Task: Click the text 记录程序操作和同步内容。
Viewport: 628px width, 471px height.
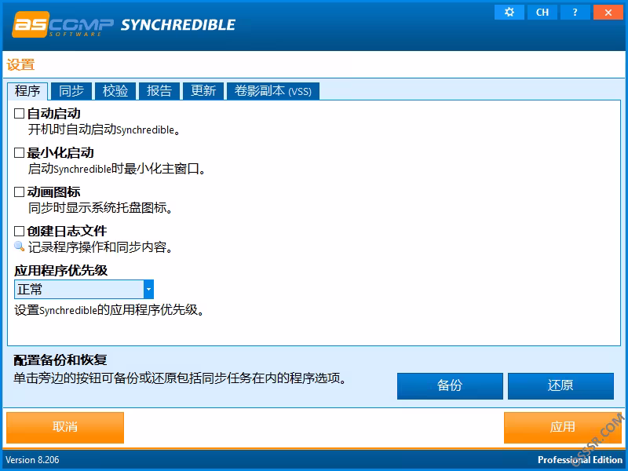Action: (x=100, y=247)
